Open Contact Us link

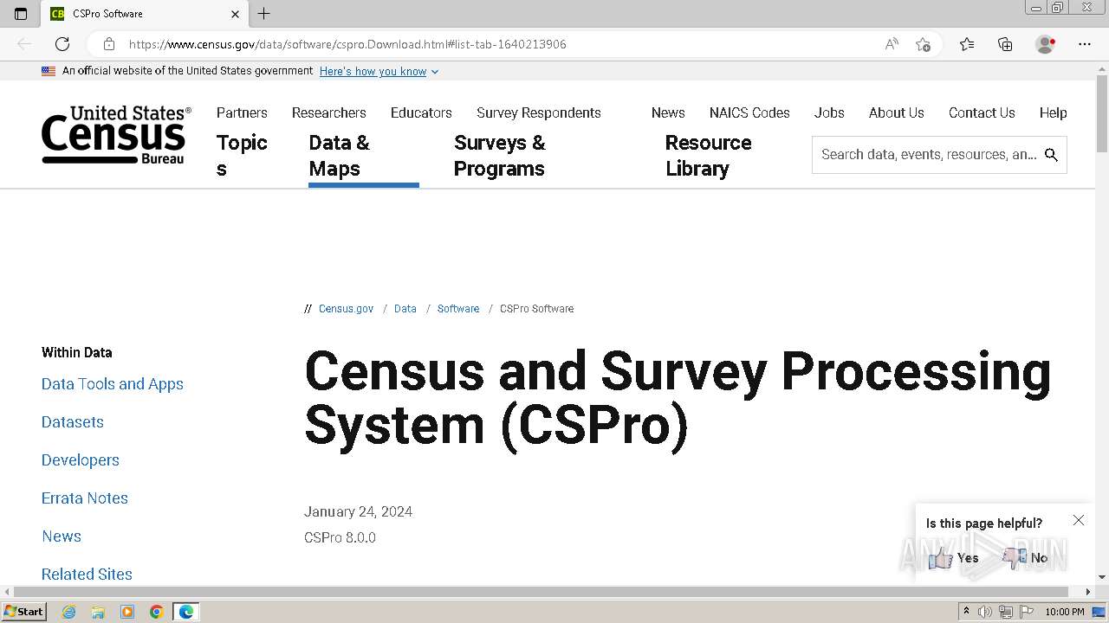(x=982, y=112)
